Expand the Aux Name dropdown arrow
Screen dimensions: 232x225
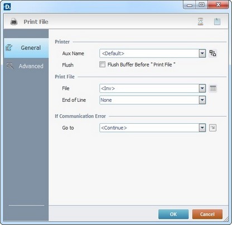(x=202, y=53)
